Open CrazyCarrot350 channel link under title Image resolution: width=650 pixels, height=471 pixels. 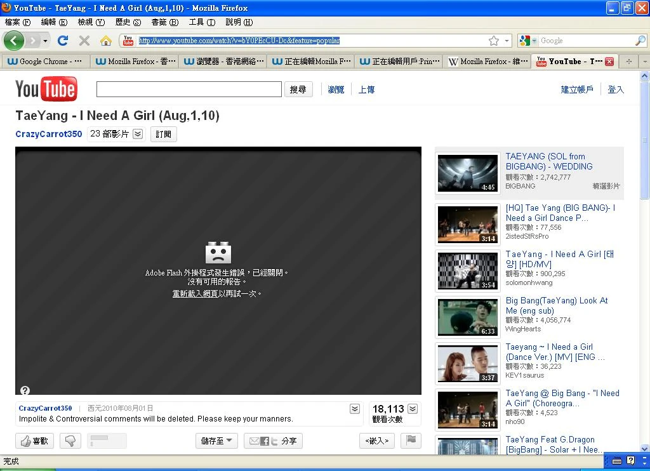[x=48, y=134]
